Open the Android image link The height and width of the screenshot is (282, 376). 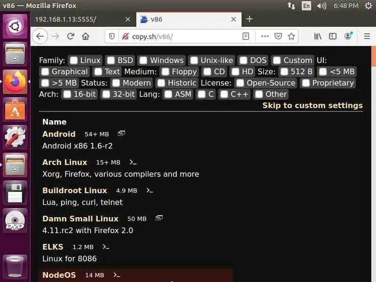pos(59,134)
